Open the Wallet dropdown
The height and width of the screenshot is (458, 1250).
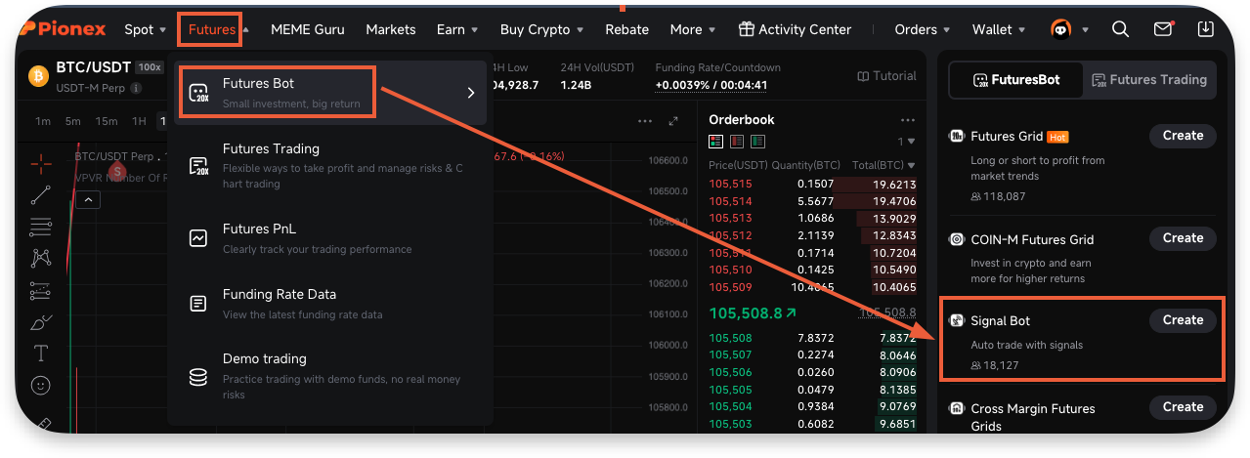point(999,29)
